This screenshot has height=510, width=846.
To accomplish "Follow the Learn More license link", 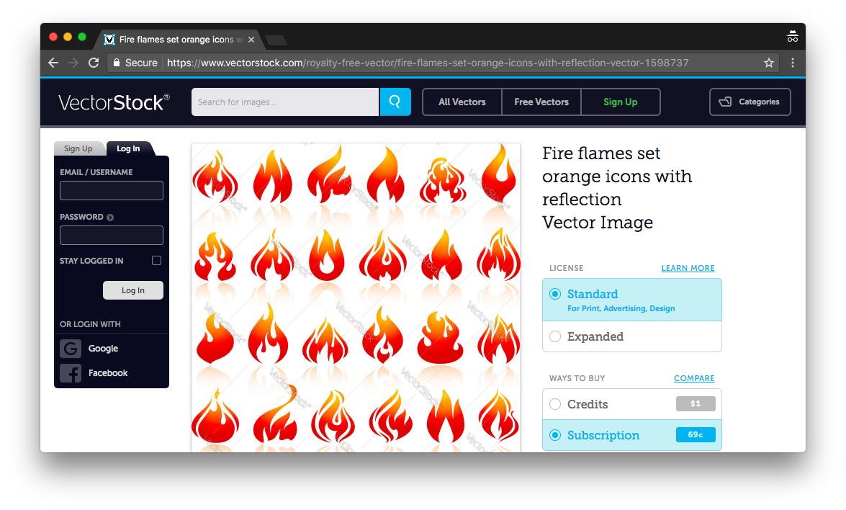I will point(688,268).
